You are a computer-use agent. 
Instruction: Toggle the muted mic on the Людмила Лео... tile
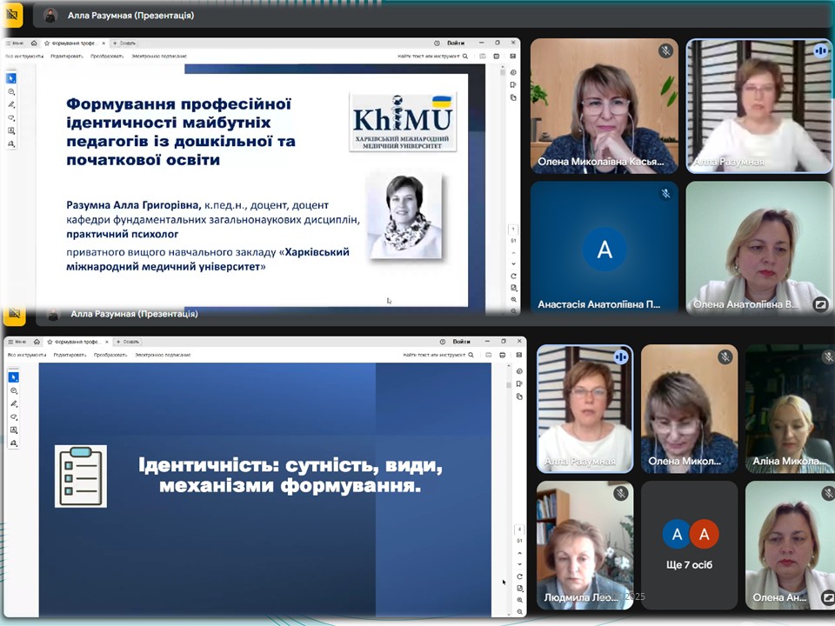point(620,493)
